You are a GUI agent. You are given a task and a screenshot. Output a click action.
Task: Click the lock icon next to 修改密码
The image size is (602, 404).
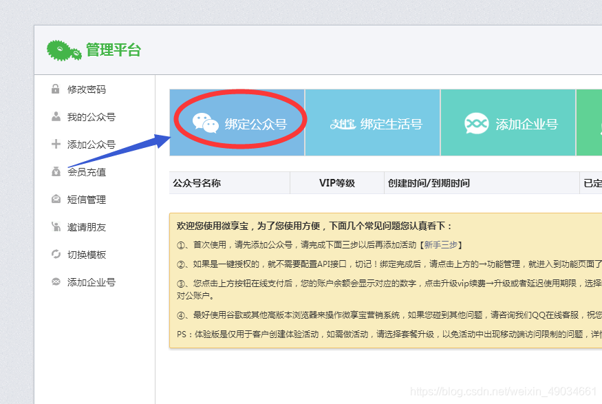(54, 89)
